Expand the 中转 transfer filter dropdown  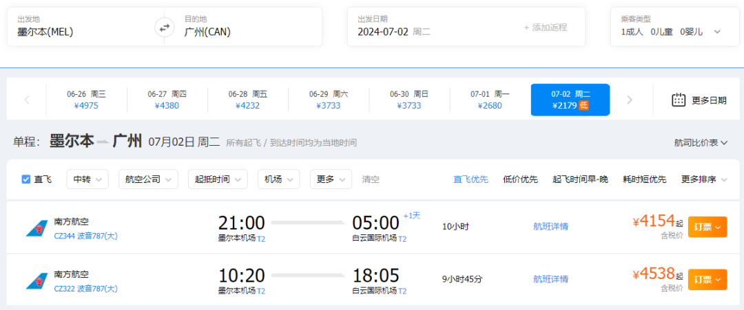coord(87,179)
